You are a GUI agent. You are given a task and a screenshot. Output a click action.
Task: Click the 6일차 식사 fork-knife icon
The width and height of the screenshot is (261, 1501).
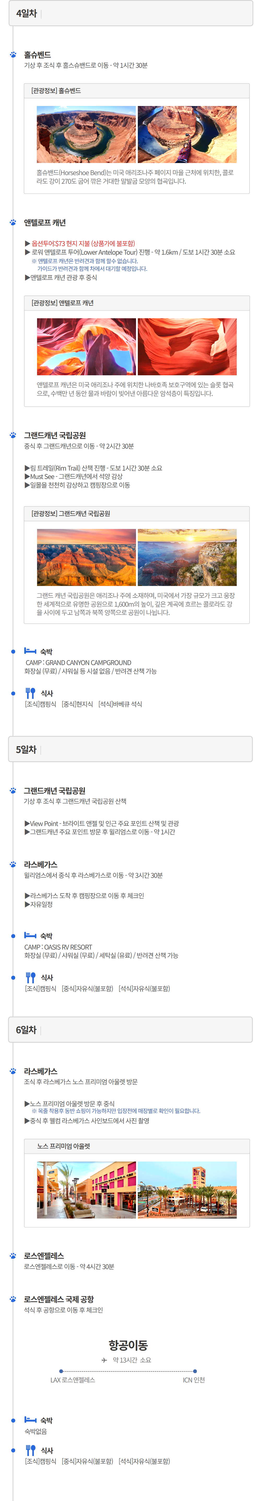(x=30, y=1450)
